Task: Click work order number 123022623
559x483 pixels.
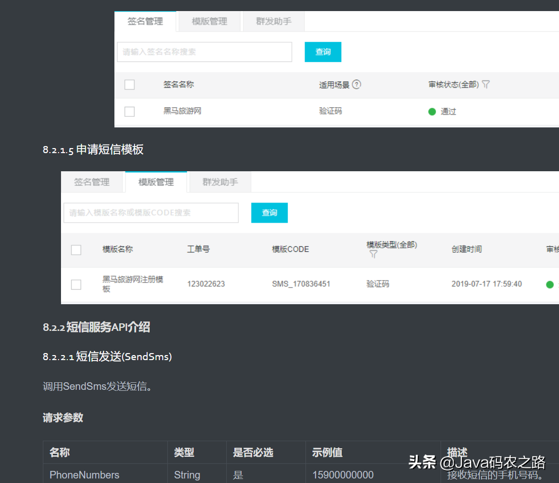Action: coord(206,284)
